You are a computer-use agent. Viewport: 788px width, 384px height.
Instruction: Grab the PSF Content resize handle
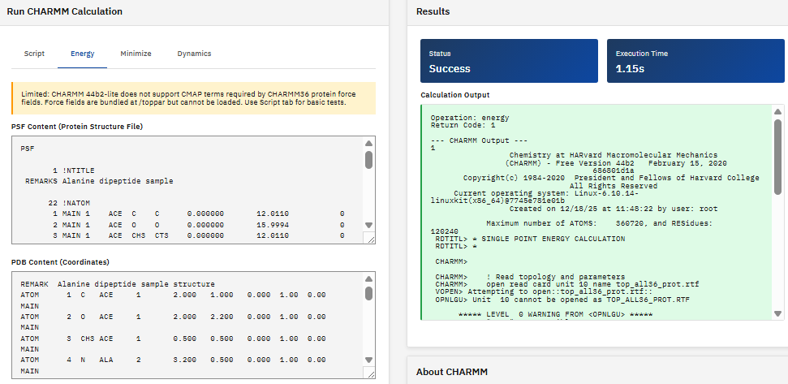point(369,239)
